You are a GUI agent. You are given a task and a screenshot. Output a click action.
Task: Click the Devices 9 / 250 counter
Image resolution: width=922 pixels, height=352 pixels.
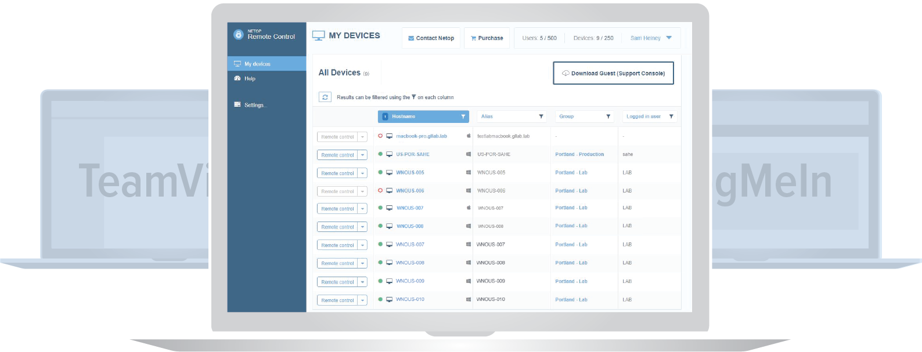(x=593, y=38)
